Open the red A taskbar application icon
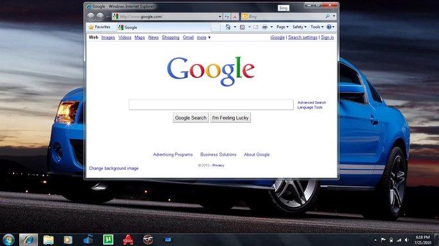 [x=128, y=240]
